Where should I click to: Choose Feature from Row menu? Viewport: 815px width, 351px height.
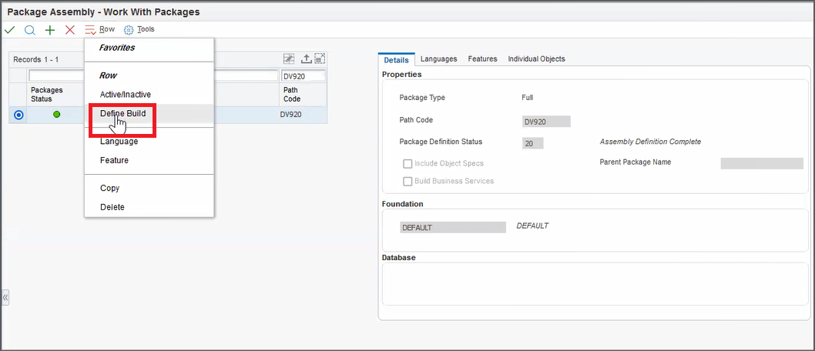pos(114,160)
